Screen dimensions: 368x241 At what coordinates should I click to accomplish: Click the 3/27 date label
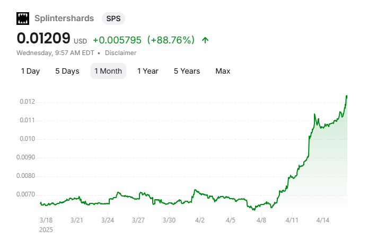(138, 220)
